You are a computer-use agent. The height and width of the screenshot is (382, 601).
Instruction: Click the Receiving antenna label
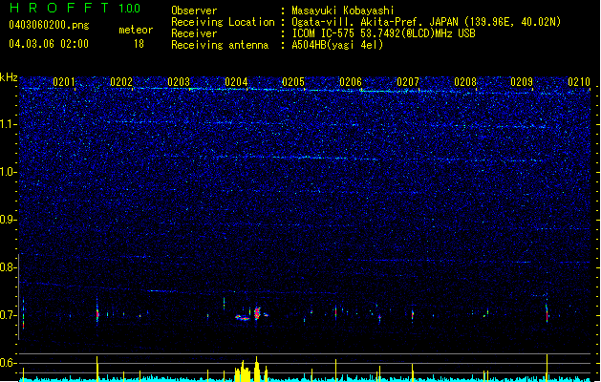point(220,45)
